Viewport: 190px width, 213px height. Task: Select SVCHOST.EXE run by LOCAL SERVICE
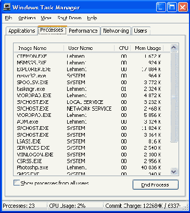coord(92,102)
